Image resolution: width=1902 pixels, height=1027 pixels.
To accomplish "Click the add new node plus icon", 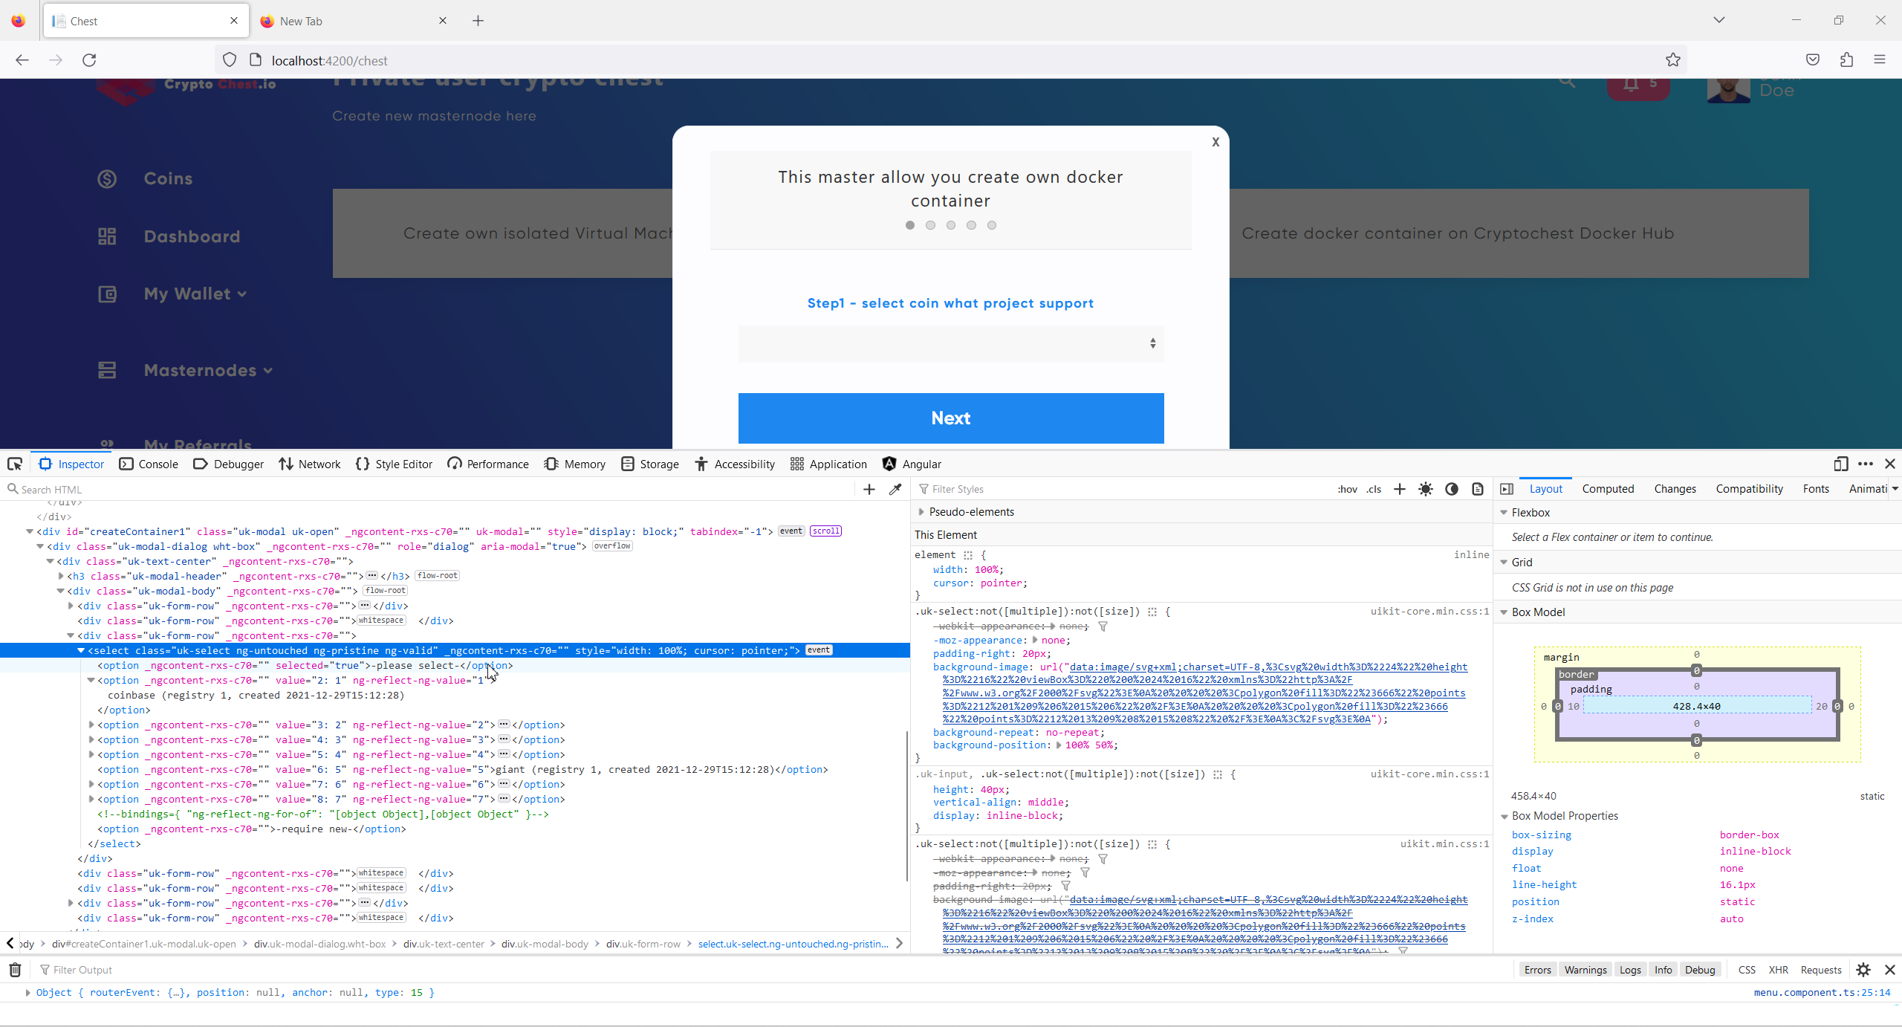I will [x=869, y=489].
